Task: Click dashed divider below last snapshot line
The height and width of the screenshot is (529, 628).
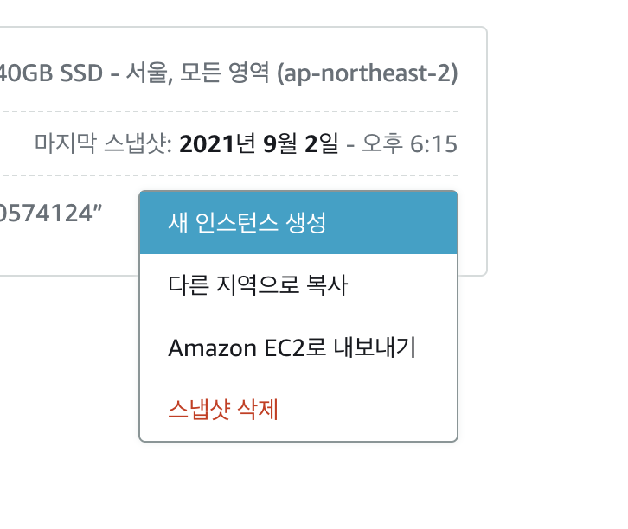Action: 230,175
